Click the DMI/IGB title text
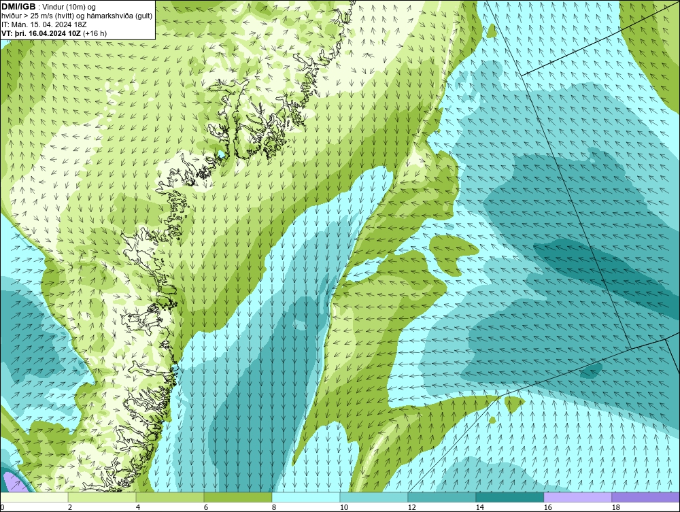The height and width of the screenshot is (512, 680). coord(18,7)
